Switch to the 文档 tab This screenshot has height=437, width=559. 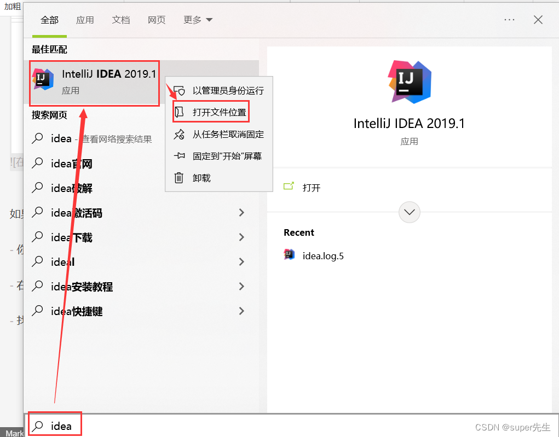121,20
